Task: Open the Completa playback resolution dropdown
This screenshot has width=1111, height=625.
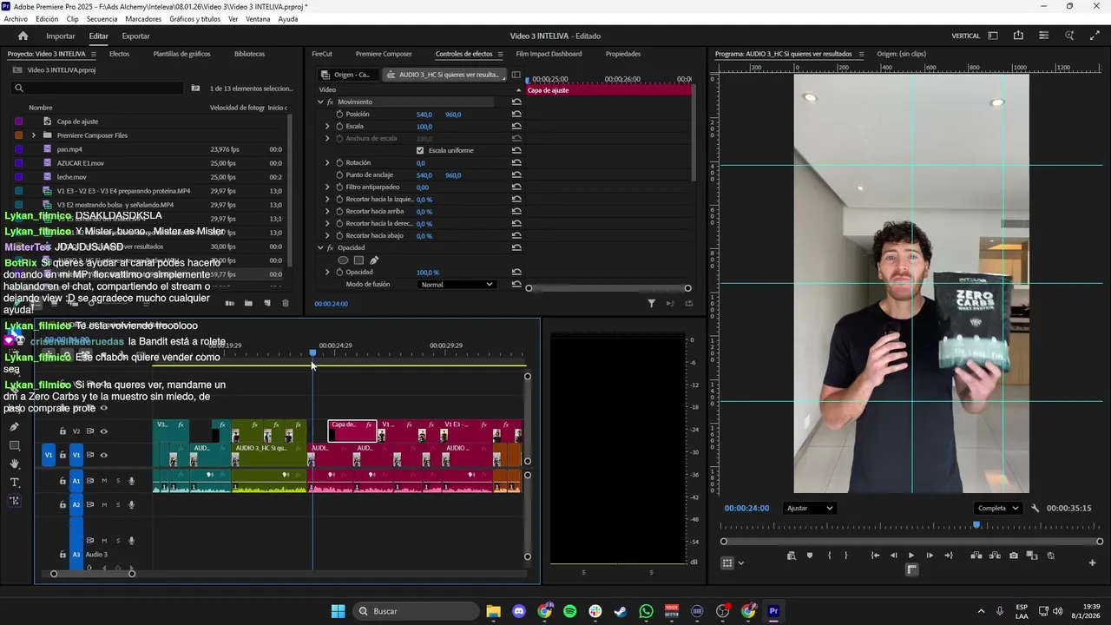Action: click(x=997, y=508)
